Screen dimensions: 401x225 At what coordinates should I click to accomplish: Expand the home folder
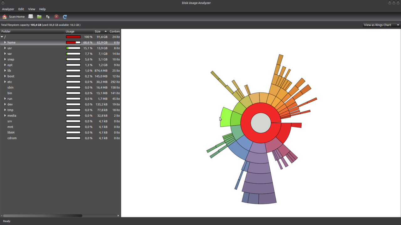pos(5,42)
